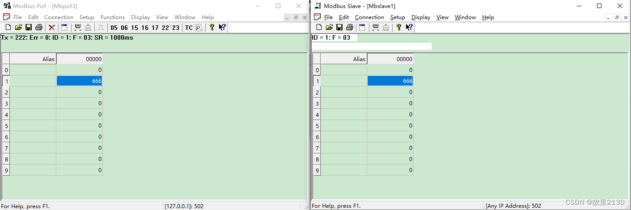The width and height of the screenshot is (631, 210).
Task: Click Modbus Poll document icon left of File
Action: coord(6,17)
